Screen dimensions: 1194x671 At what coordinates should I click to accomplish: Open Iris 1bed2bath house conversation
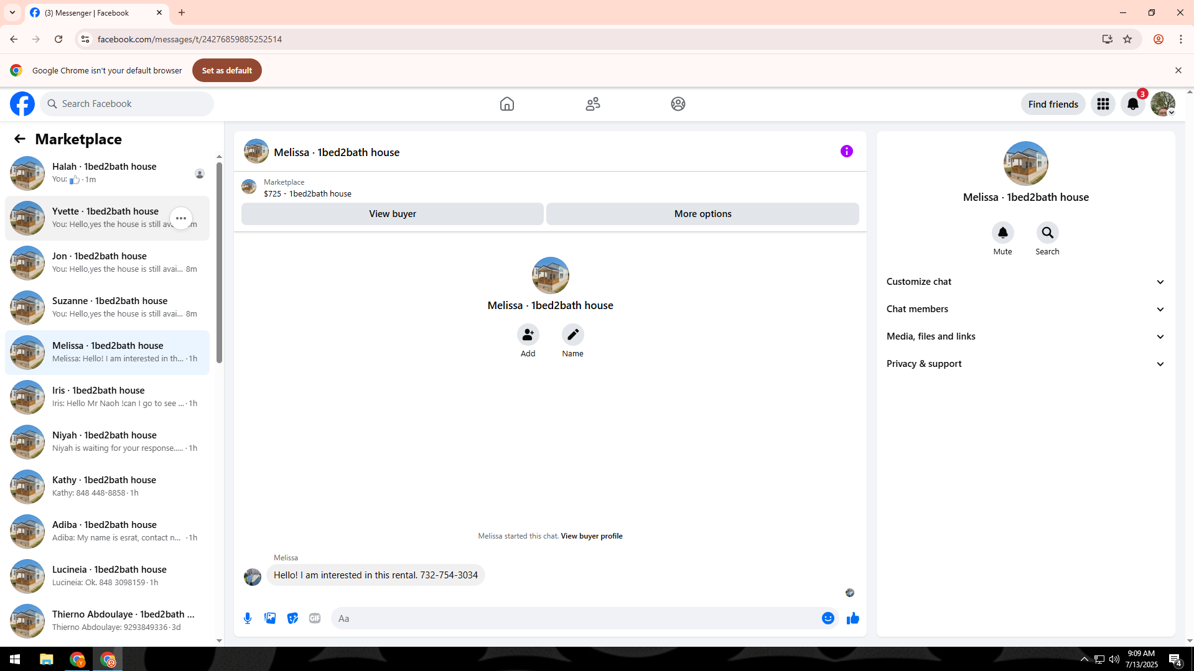(107, 397)
